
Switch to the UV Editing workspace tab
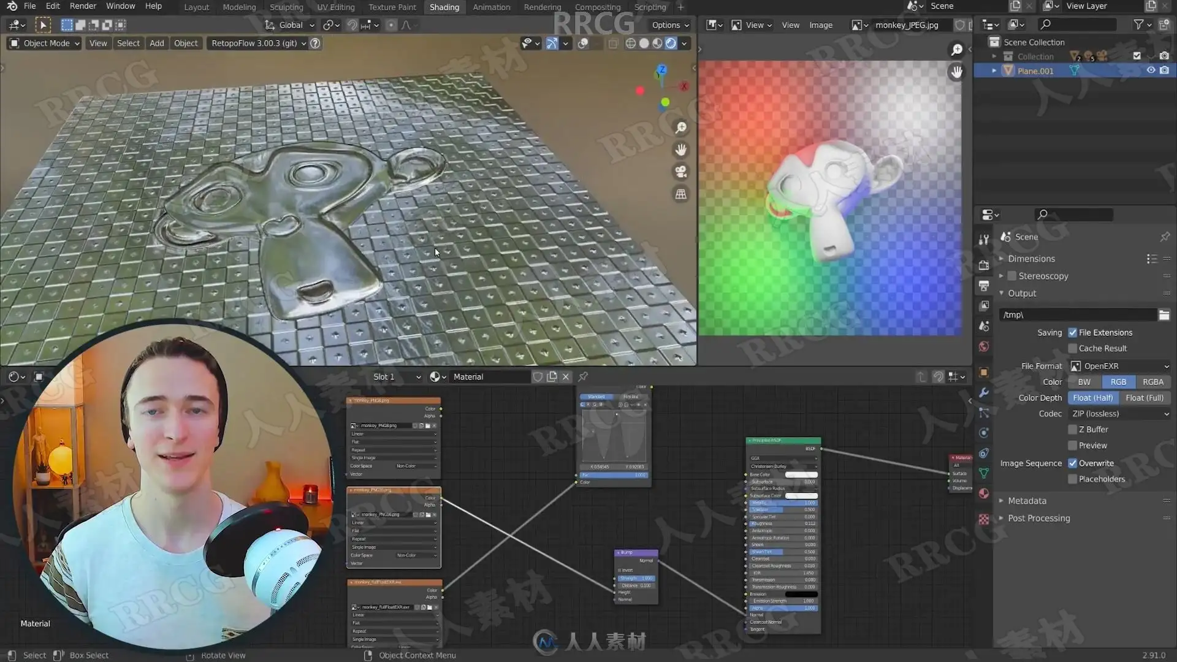tap(335, 7)
